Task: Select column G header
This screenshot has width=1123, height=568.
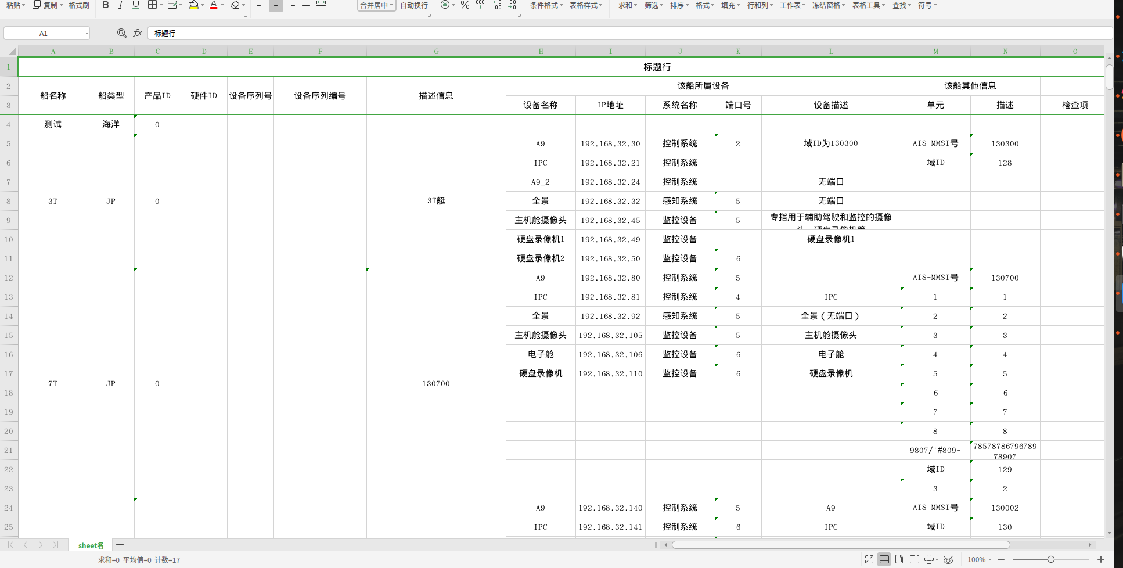Action: click(436, 51)
